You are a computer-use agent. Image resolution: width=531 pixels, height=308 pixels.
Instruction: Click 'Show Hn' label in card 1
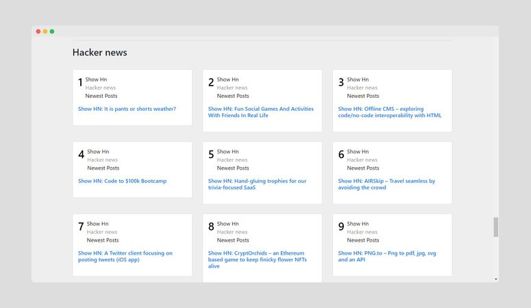pyautogui.click(x=96, y=79)
